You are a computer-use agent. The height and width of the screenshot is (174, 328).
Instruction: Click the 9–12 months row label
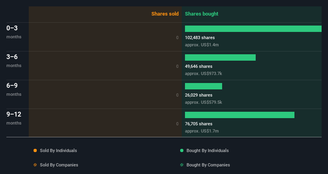[x=14, y=118]
